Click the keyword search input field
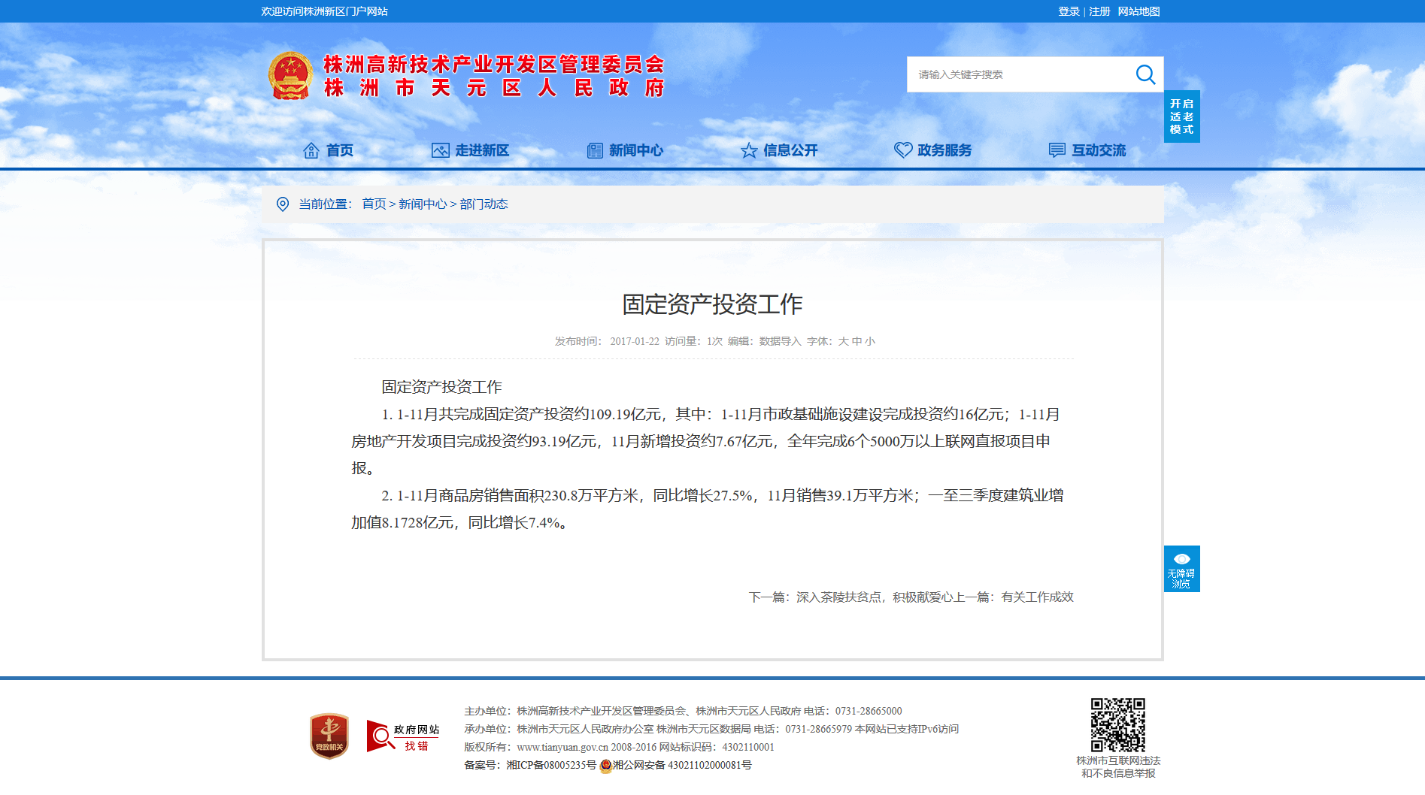This screenshot has width=1425, height=795. click(x=1019, y=74)
